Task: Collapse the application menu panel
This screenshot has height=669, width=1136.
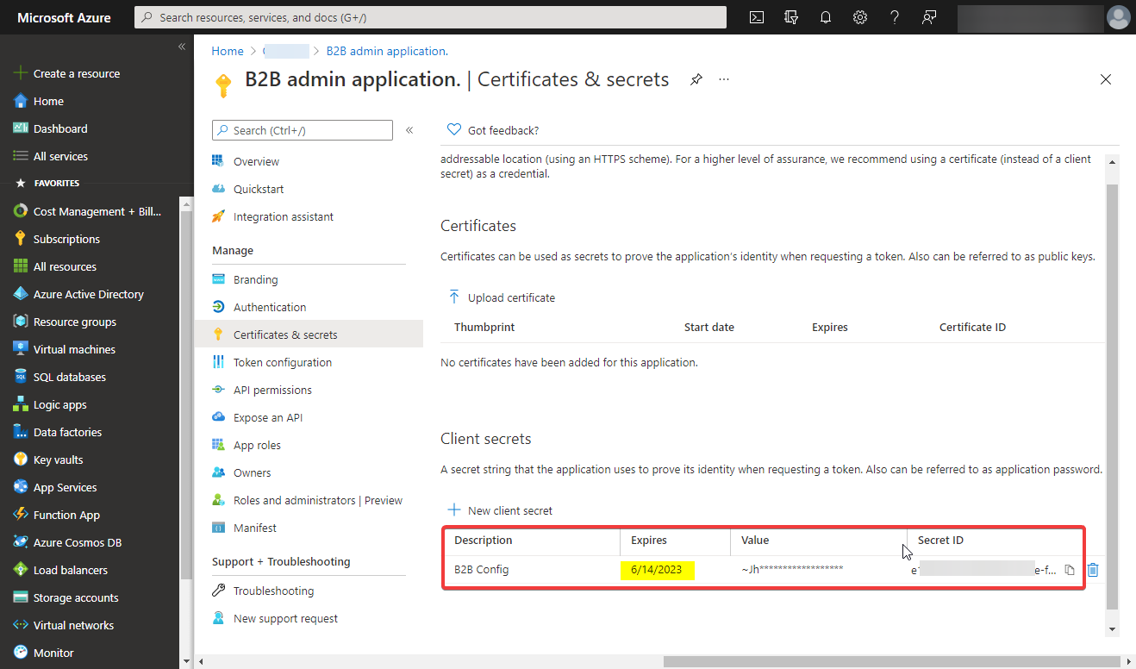Action: 409,129
